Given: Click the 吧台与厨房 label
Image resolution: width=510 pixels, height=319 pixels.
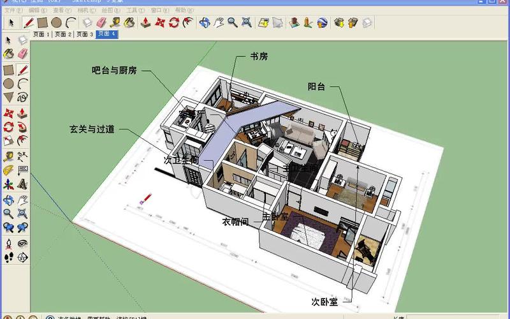Looking at the screenshot, I should (114, 70).
